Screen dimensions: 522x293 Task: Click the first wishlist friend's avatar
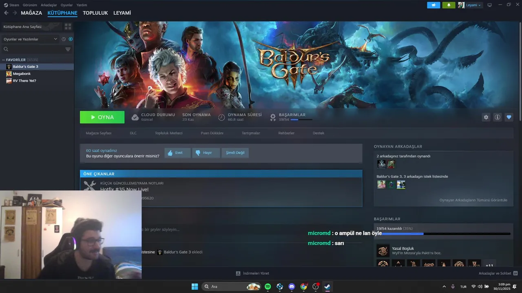pos(381,184)
